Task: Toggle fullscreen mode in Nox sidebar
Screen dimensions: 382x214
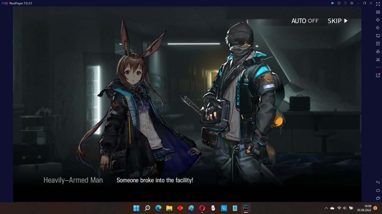Action: pyautogui.click(x=378, y=4)
